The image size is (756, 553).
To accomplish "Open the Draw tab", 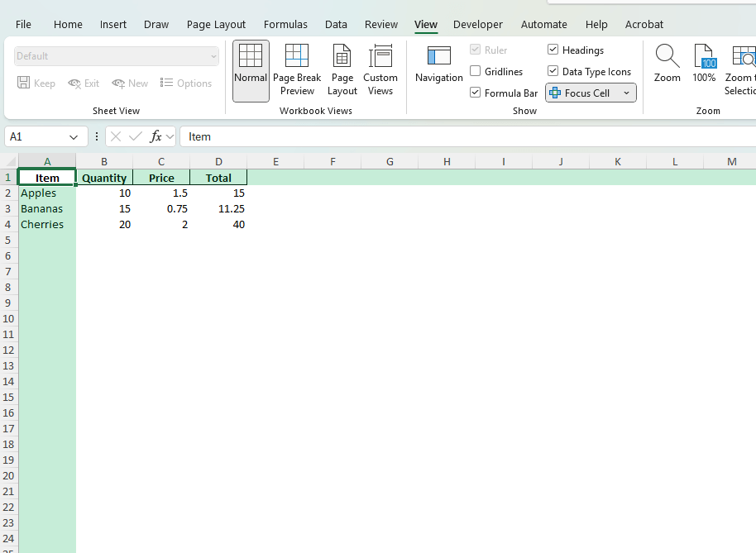I will coord(156,25).
